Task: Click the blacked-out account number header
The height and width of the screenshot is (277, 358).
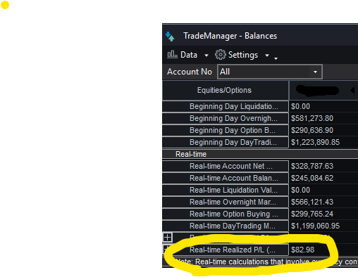Action: click(x=317, y=91)
